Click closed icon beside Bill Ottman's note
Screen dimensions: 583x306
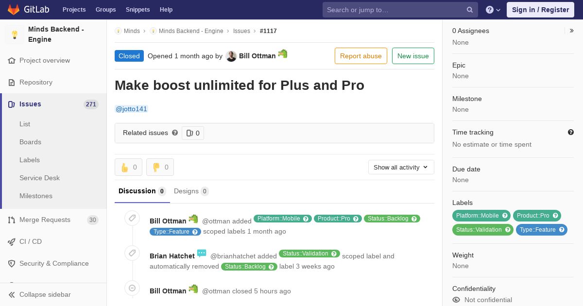click(x=132, y=288)
